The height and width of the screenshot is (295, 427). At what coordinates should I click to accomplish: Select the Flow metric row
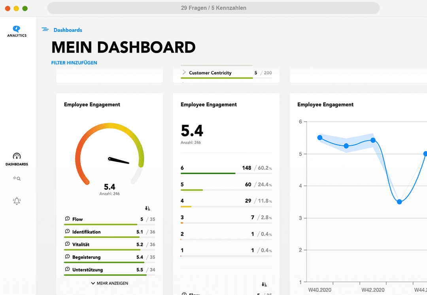tap(110, 220)
